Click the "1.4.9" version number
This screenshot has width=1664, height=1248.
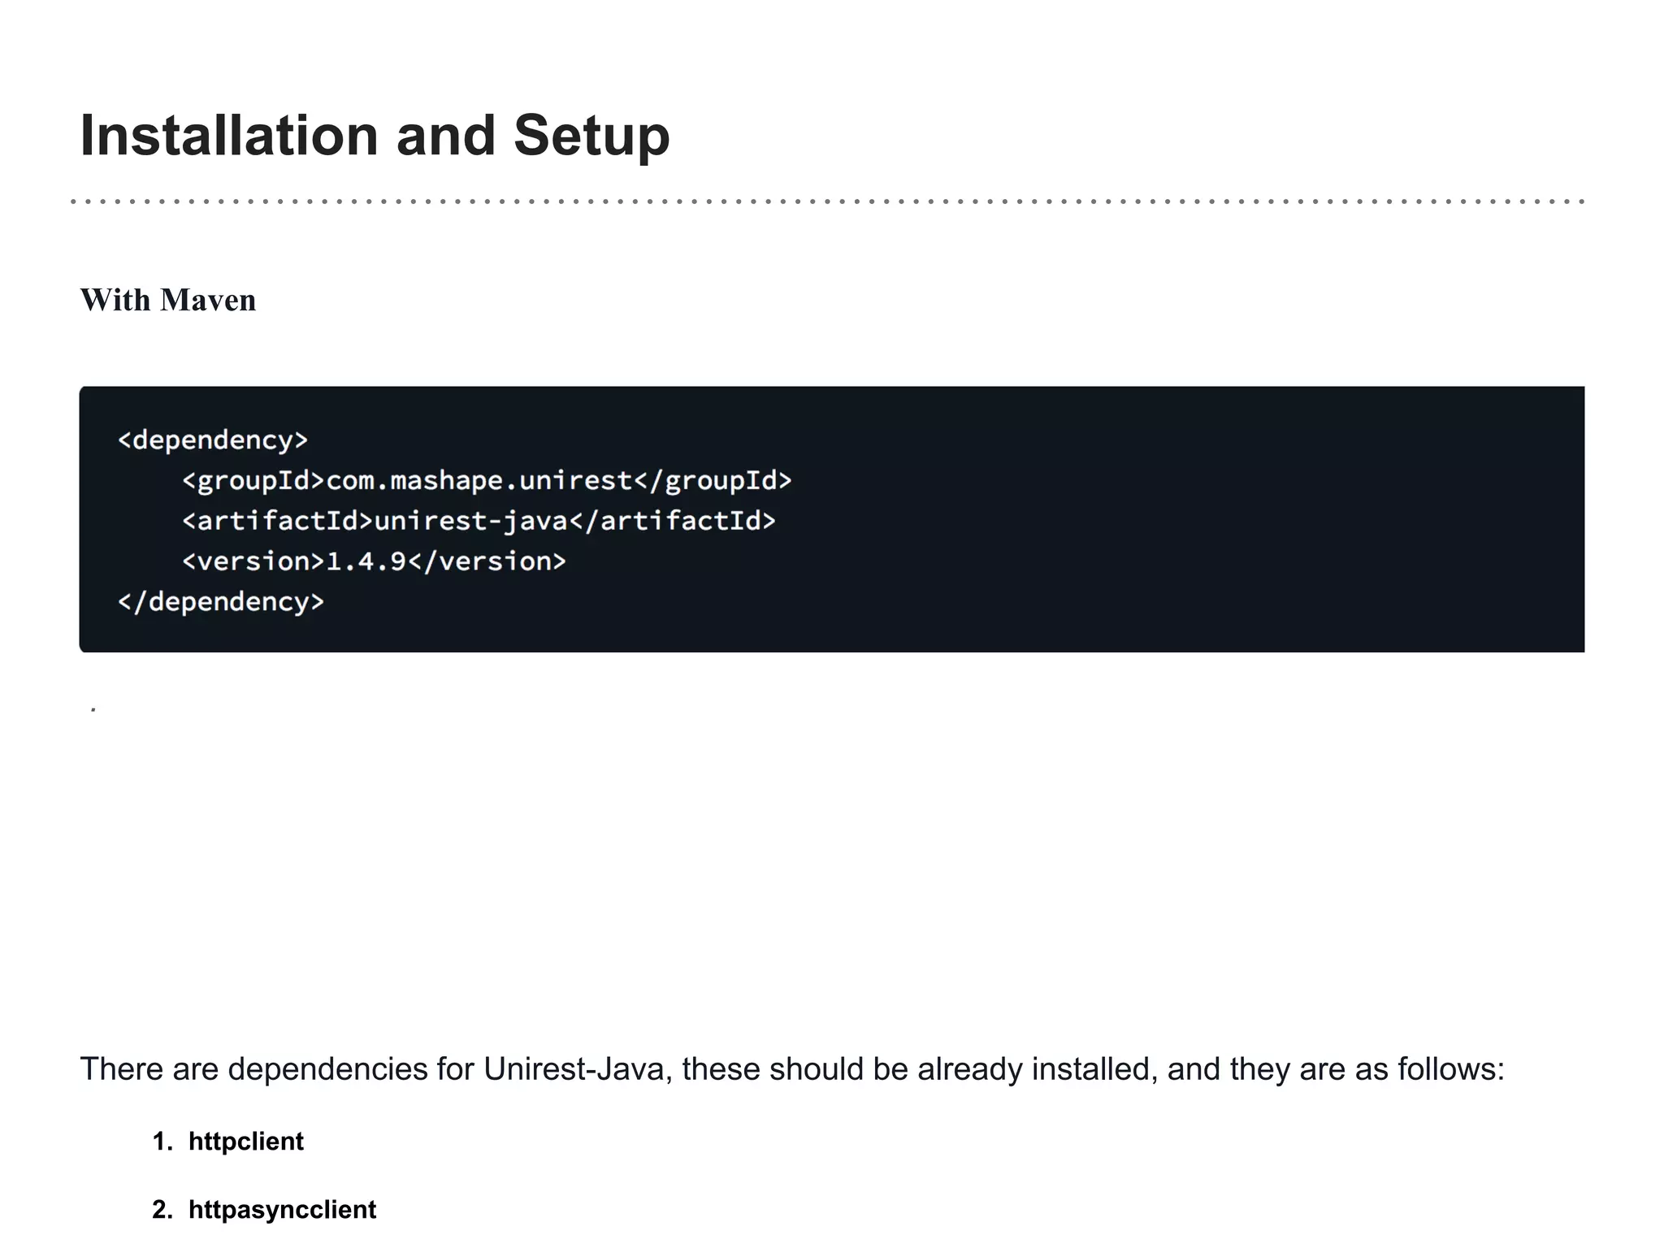pyautogui.click(x=366, y=561)
